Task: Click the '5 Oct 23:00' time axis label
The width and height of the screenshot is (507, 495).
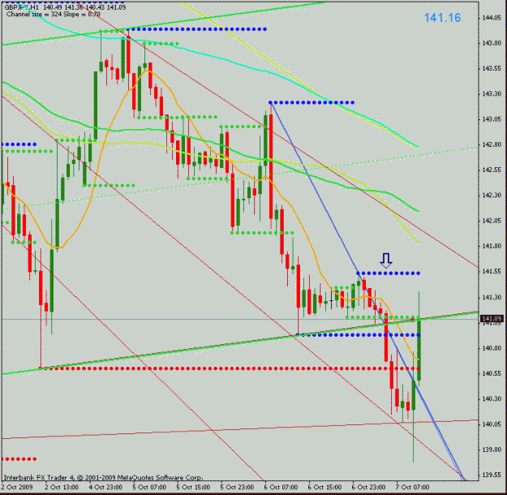Action: coord(237,487)
